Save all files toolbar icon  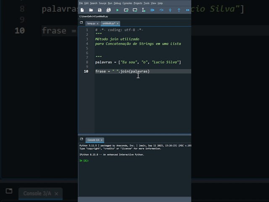tap(108, 10)
